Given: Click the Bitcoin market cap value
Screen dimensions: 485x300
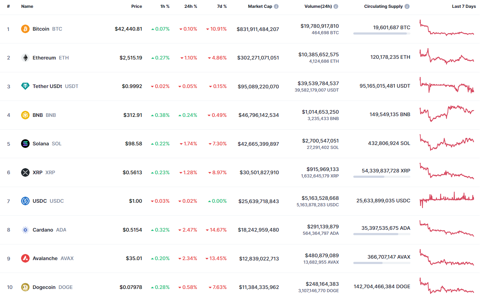Looking at the screenshot, I should click(x=258, y=29).
